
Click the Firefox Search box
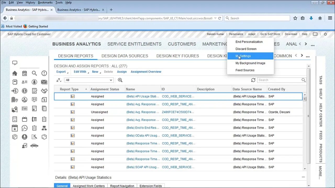pos(257,18)
